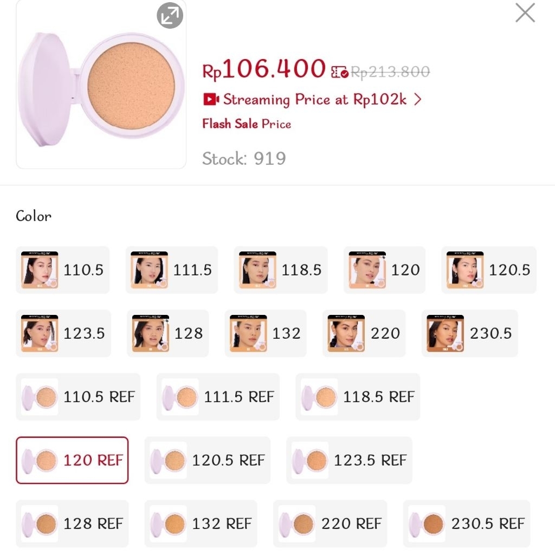Close the variant selection panel
The width and height of the screenshot is (555, 555).
tap(525, 13)
